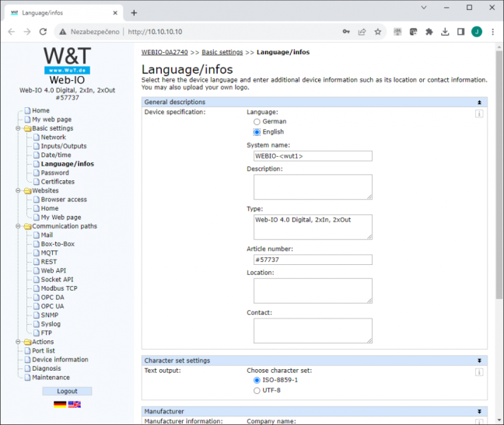504x425 pixels.
Task: Choose ISO-8859-1 character set
Action: tap(257, 381)
